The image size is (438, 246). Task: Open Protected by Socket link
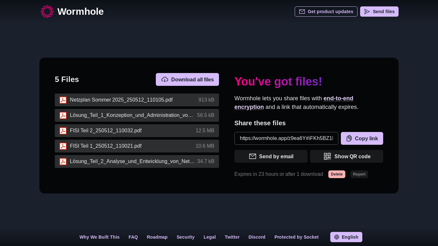click(297, 237)
